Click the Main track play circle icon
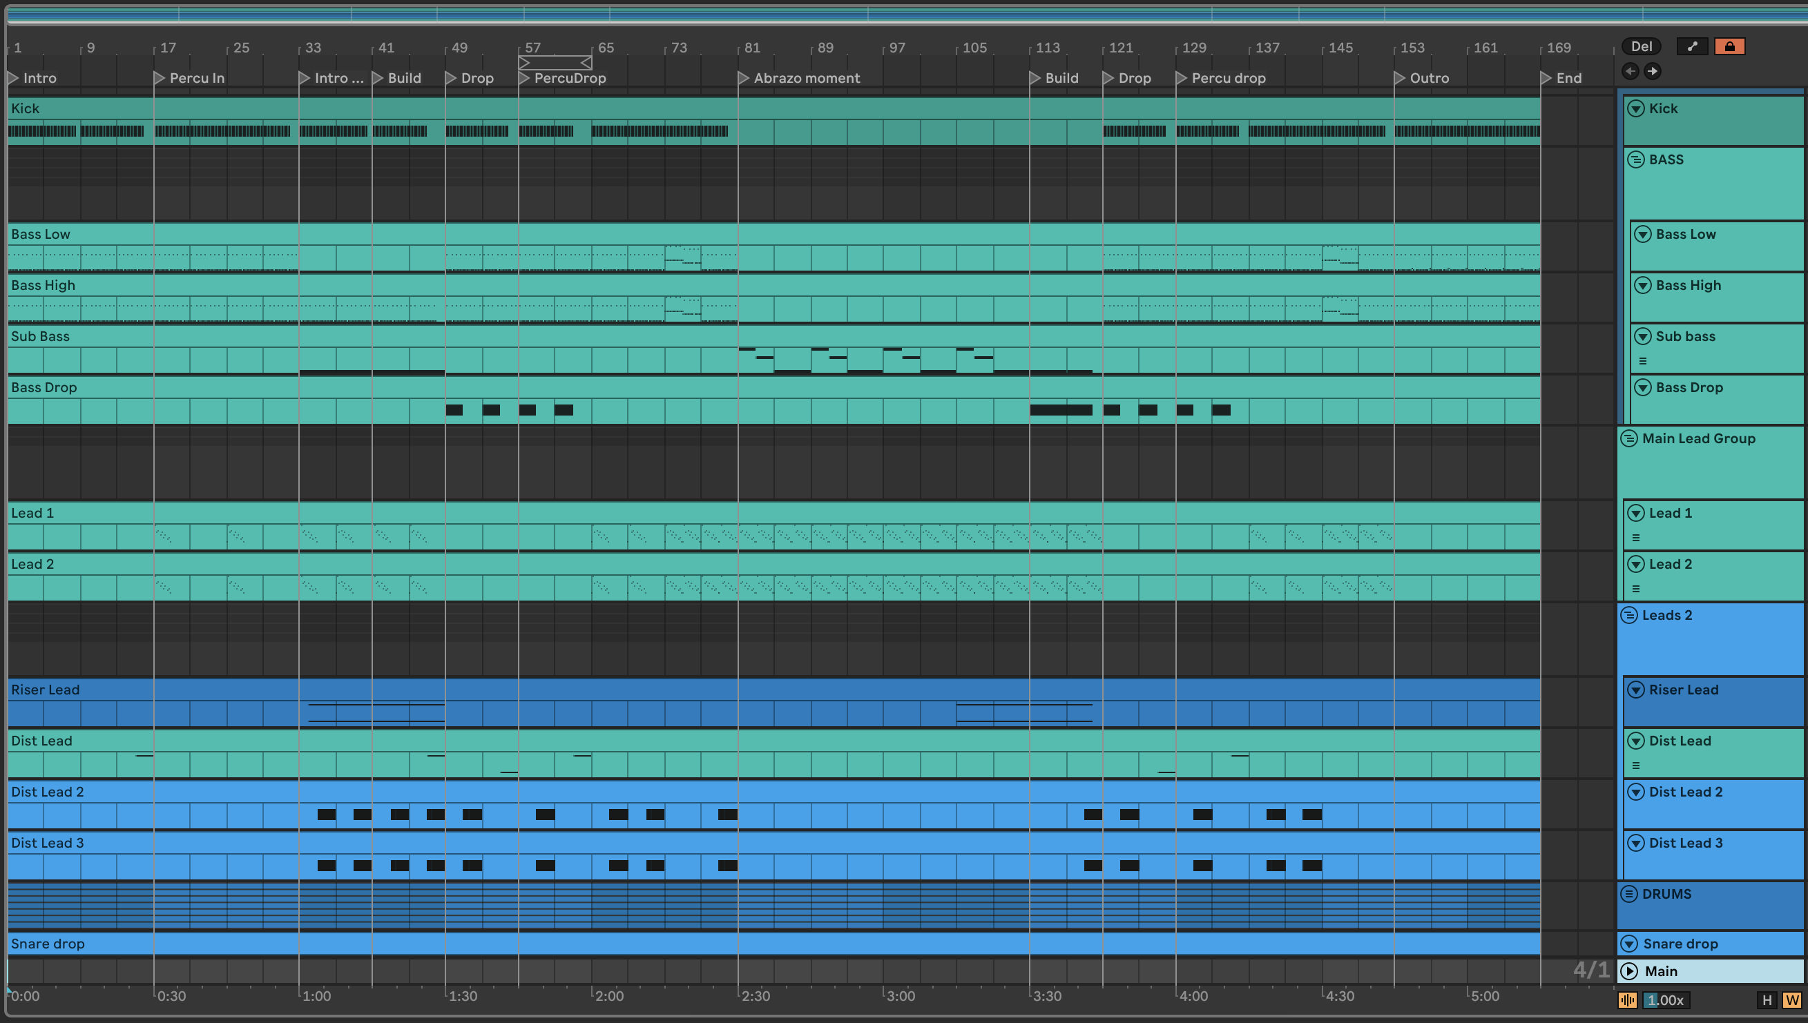 (1628, 971)
